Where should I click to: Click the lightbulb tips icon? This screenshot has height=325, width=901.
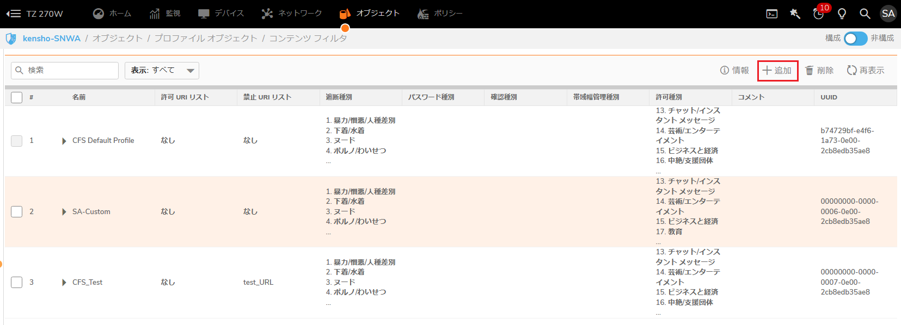pyautogui.click(x=842, y=14)
